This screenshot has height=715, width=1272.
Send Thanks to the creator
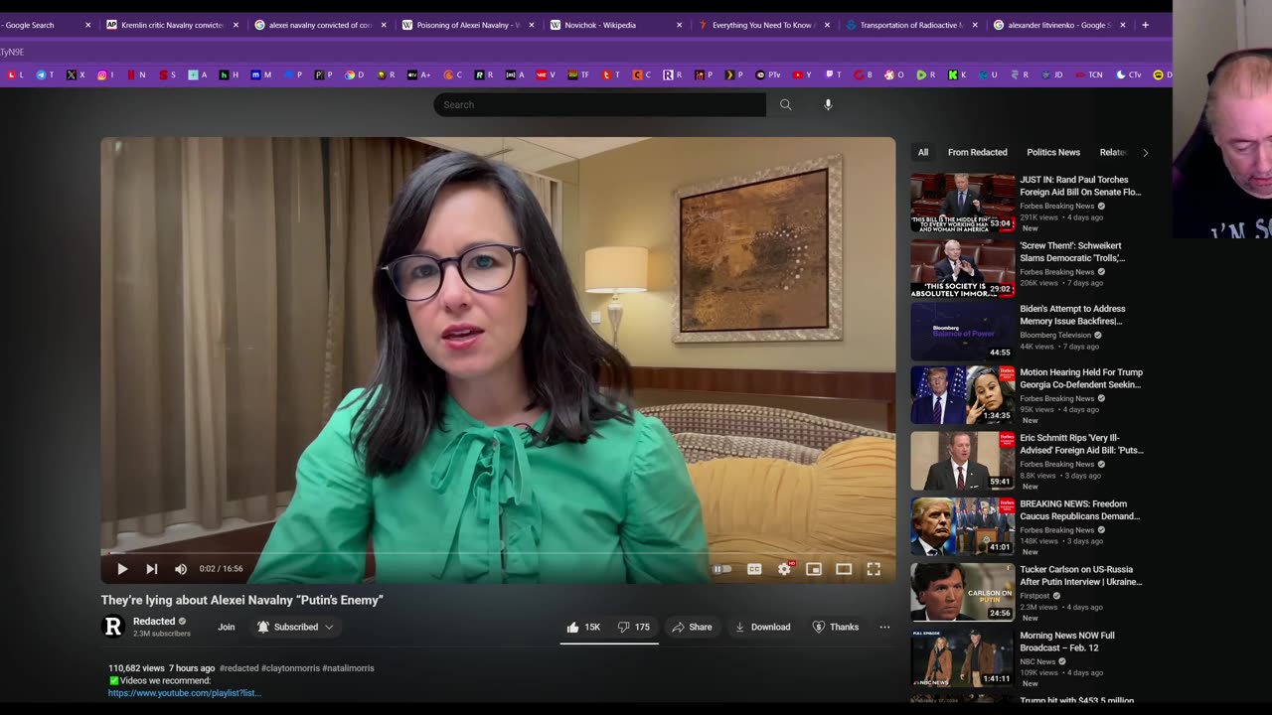(x=836, y=627)
